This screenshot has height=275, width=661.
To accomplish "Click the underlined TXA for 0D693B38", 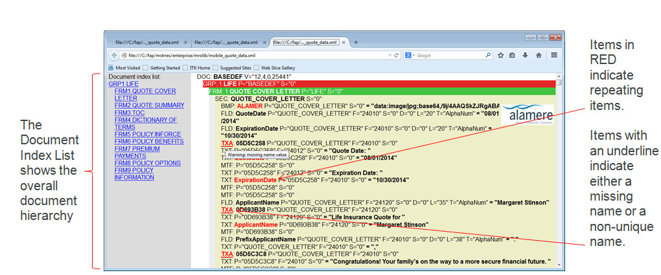I will (x=227, y=209).
